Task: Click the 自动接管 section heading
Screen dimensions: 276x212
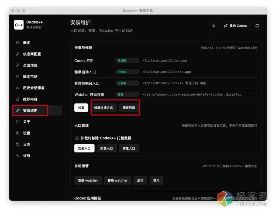Action: pos(81,166)
